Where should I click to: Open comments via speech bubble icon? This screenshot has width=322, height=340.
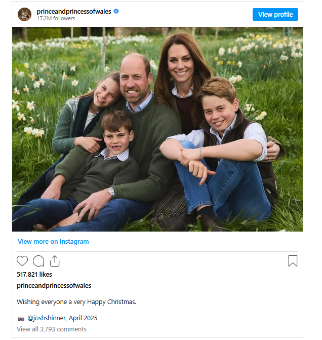pos(38,261)
